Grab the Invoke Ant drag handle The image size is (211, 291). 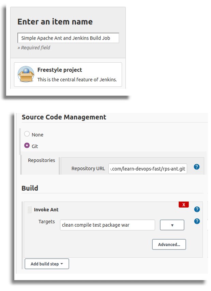pos(30,210)
